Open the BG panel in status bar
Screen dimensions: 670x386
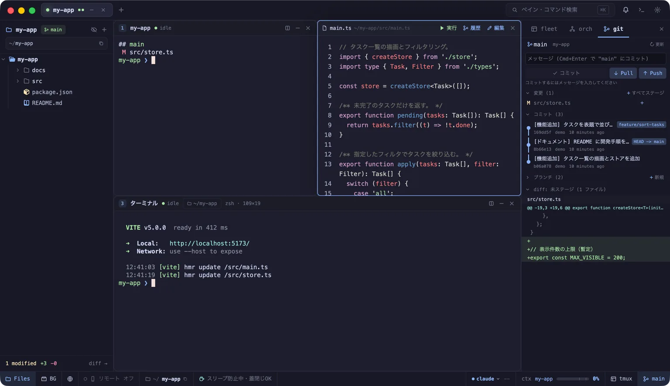click(x=49, y=379)
